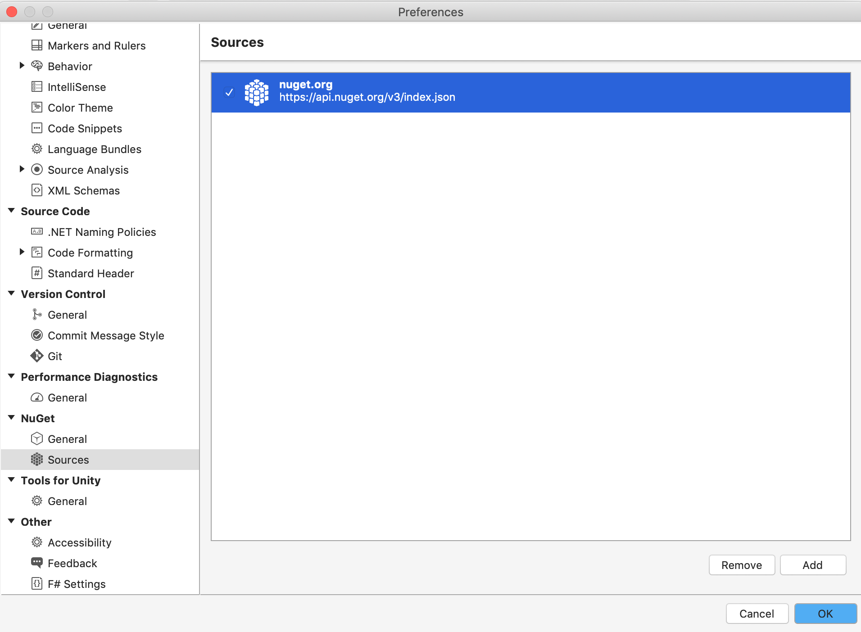The height and width of the screenshot is (632, 861).
Task: Open Feedback settings
Action: [73, 563]
